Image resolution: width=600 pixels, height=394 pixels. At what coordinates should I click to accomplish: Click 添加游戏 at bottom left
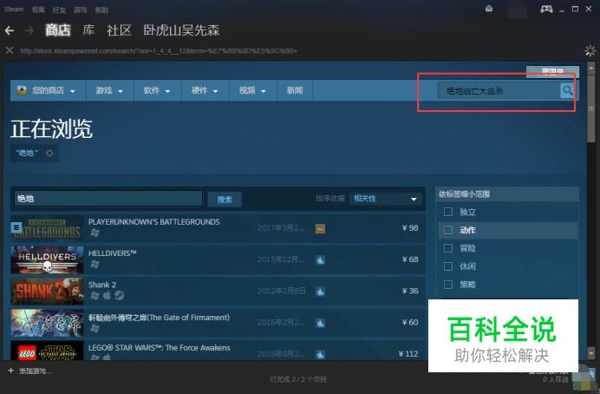[36, 371]
